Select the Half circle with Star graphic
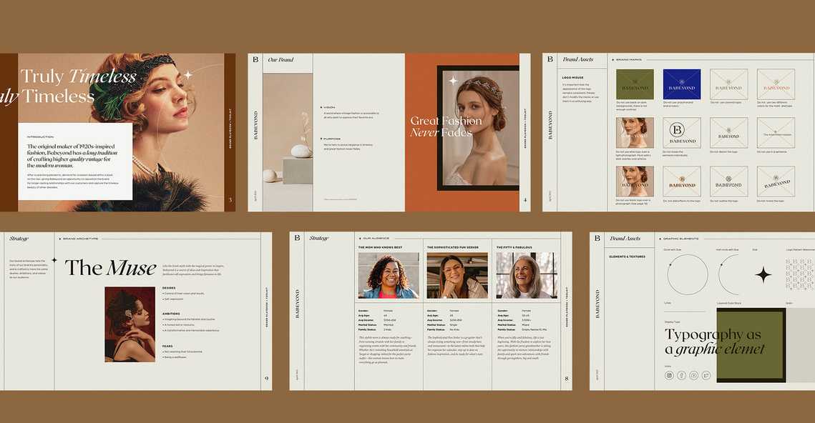This screenshot has width=815, height=423. click(728, 274)
